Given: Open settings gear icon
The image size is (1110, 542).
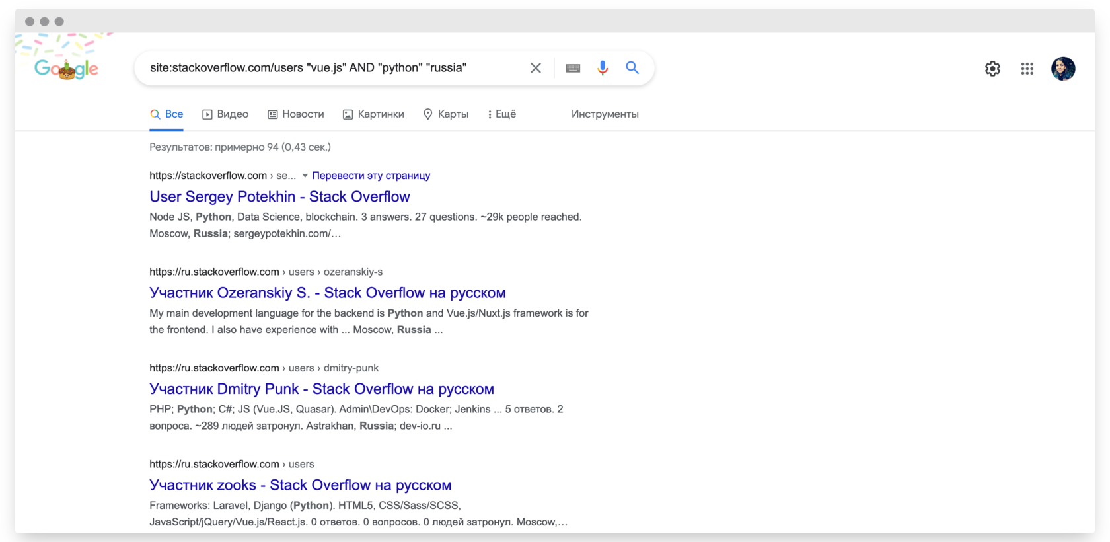Looking at the screenshot, I should (992, 69).
